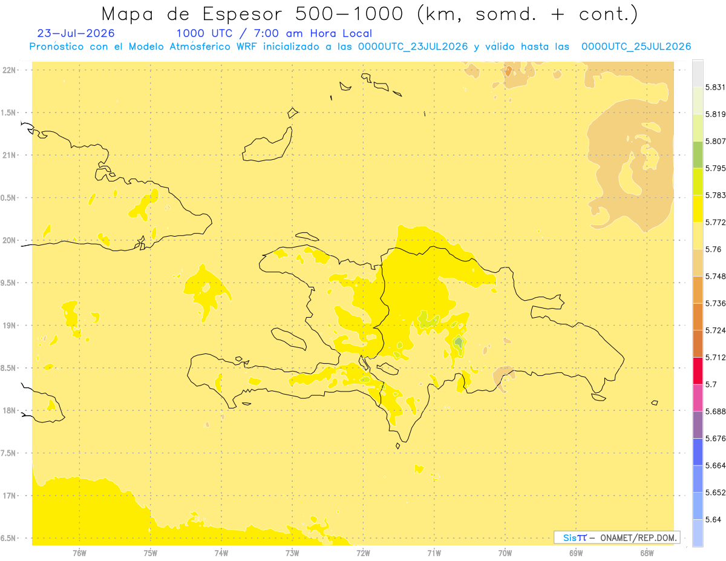The image size is (726, 561).
Task: Click the legend value "5.831"
Action: pyautogui.click(x=715, y=88)
